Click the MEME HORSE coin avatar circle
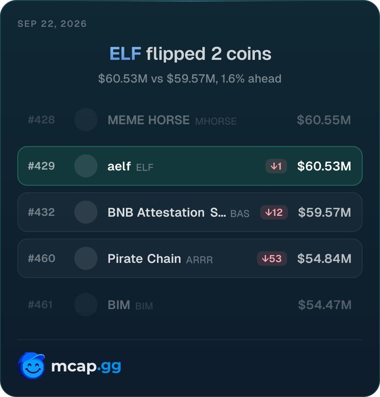 click(86, 120)
